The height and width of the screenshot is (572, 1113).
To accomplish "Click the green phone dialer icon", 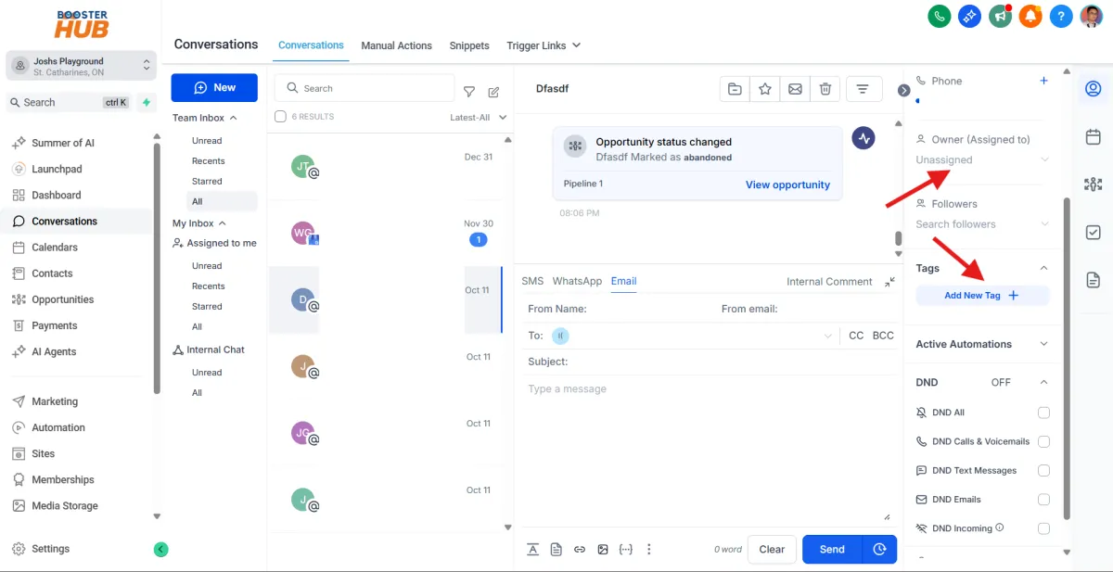I will 940,16.
